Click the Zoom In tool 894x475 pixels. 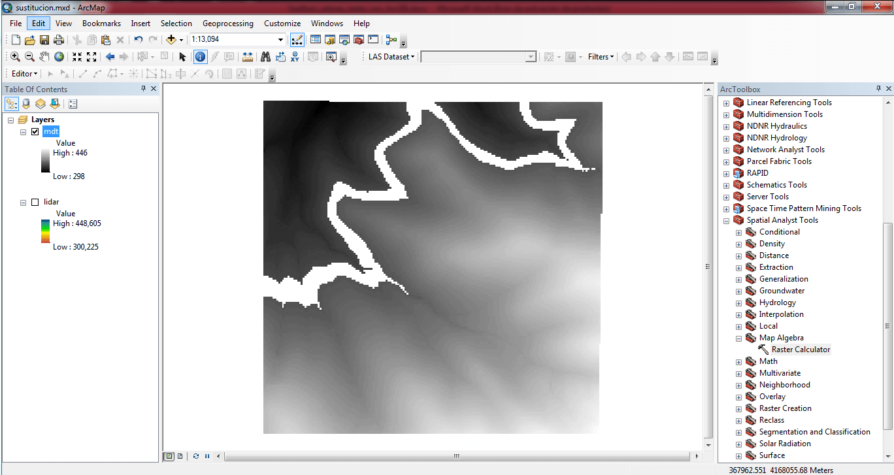15,57
